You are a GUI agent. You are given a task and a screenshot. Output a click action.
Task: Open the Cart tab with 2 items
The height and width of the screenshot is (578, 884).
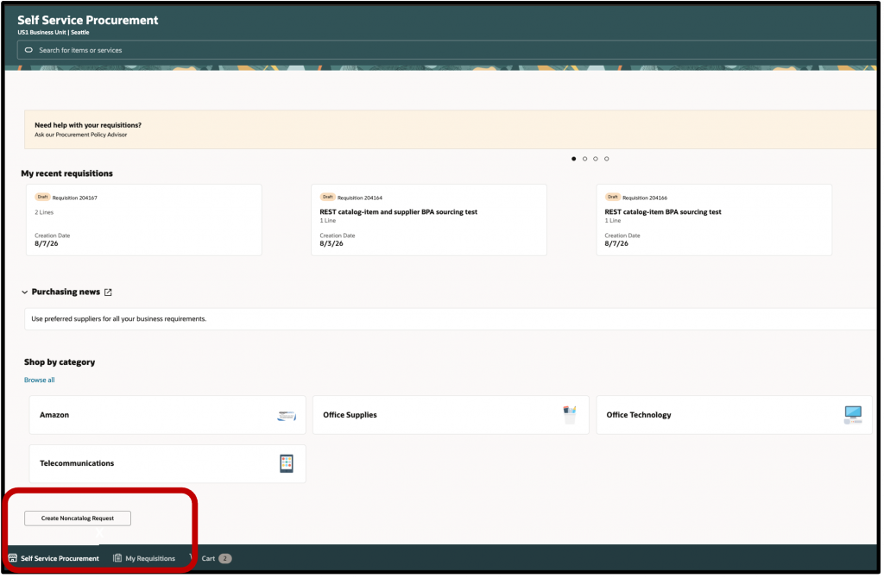pos(217,558)
